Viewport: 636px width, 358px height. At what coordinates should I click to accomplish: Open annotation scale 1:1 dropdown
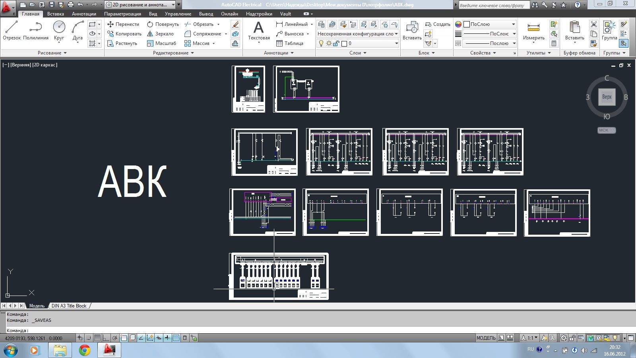[x=529, y=338]
